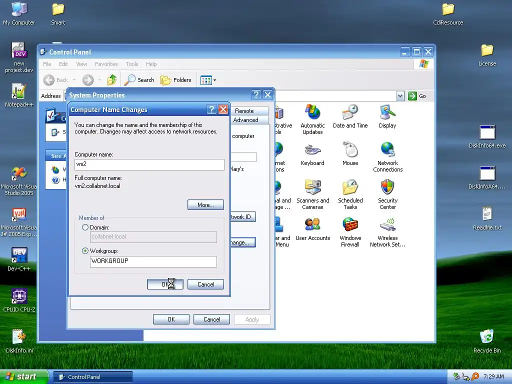Viewport: 512px width, 384px height.
Task: Select the Workgroup radio button
Action: pyautogui.click(x=85, y=251)
